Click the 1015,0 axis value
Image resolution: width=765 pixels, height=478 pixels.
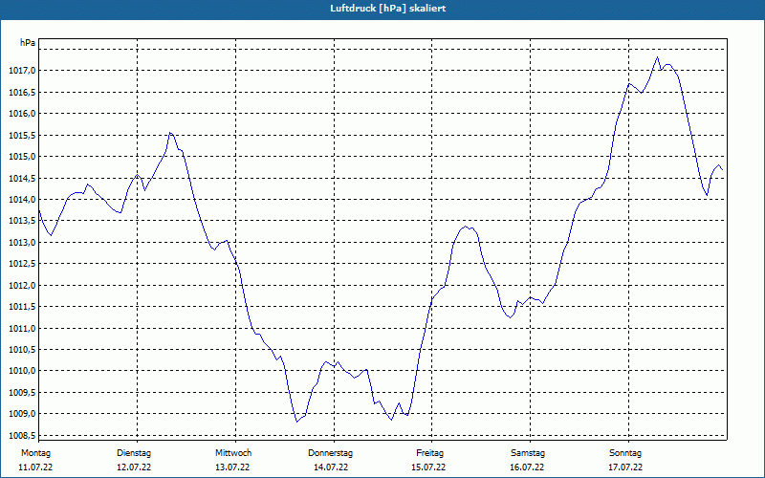pos(22,157)
